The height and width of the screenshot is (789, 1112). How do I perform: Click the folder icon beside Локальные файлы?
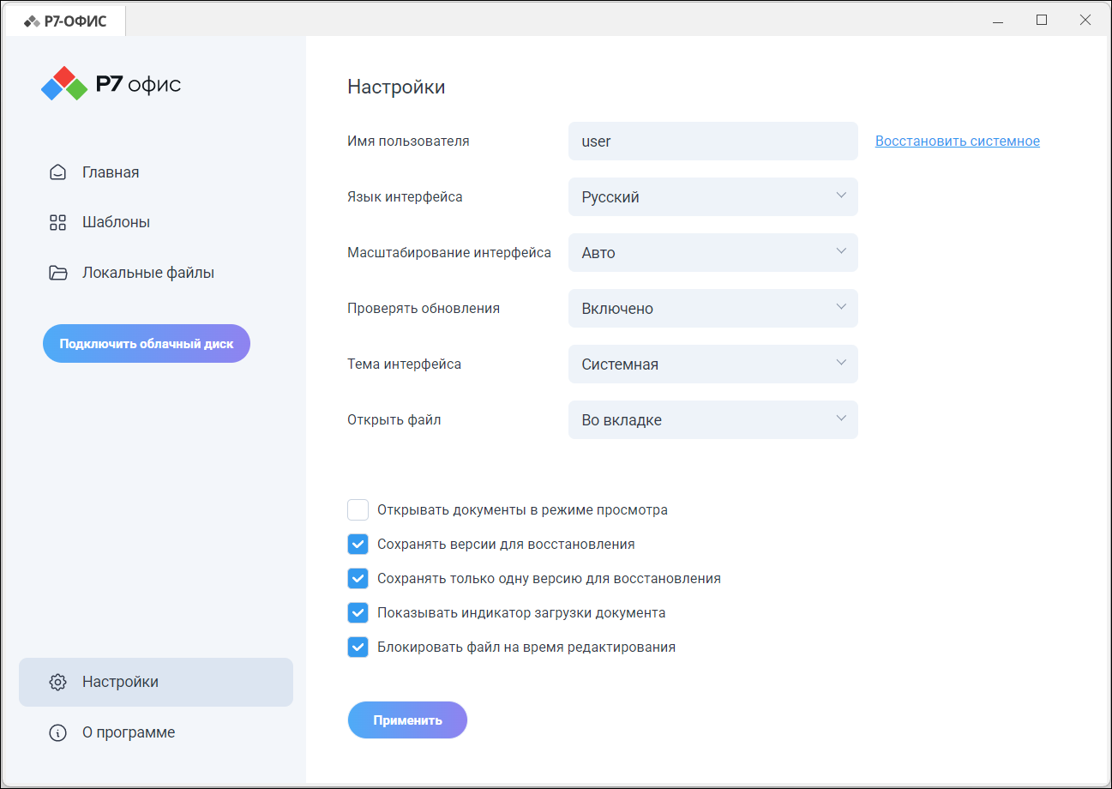point(57,273)
